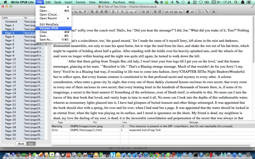Select Validate EPUB menu item
The height and width of the screenshot is (159, 255).
(x=54, y=28)
